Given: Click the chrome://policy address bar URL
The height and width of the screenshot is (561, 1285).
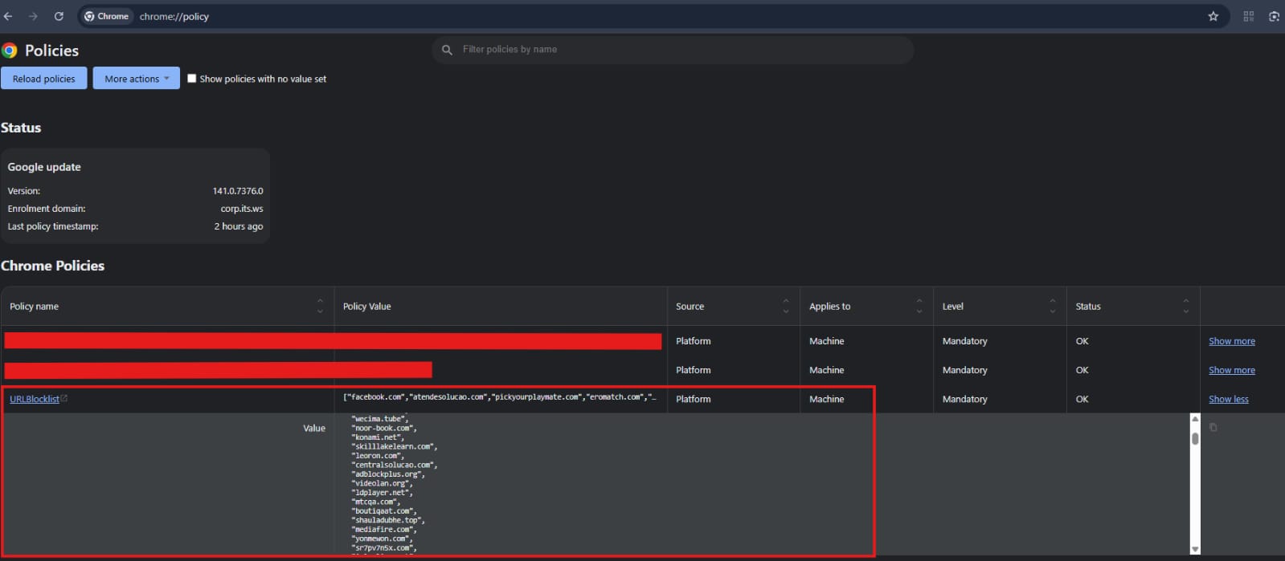Looking at the screenshot, I should pyautogui.click(x=174, y=16).
